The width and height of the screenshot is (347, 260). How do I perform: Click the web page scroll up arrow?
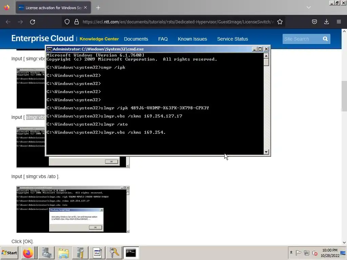click(344, 31)
